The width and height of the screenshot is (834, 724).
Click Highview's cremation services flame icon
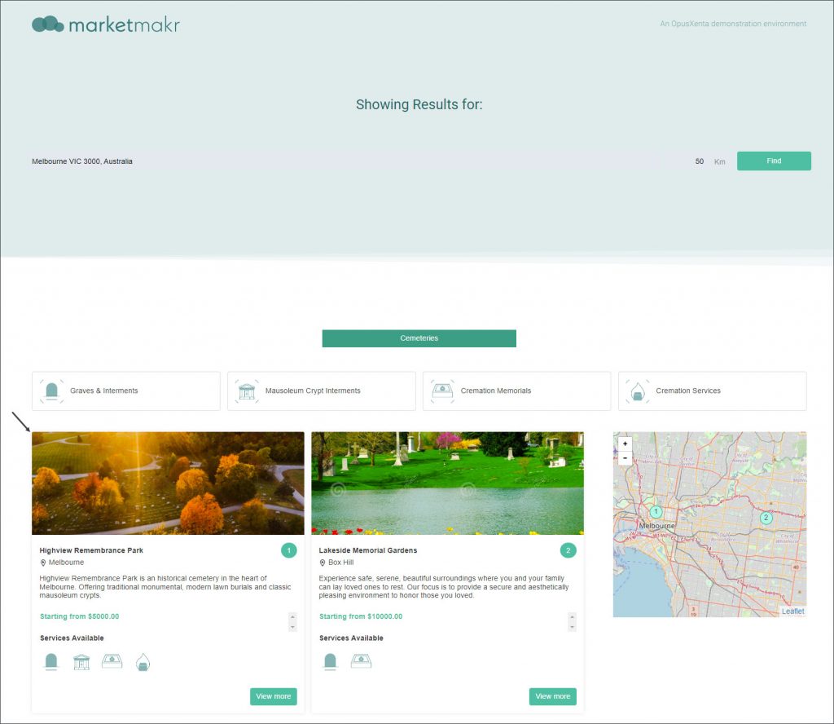tap(143, 662)
